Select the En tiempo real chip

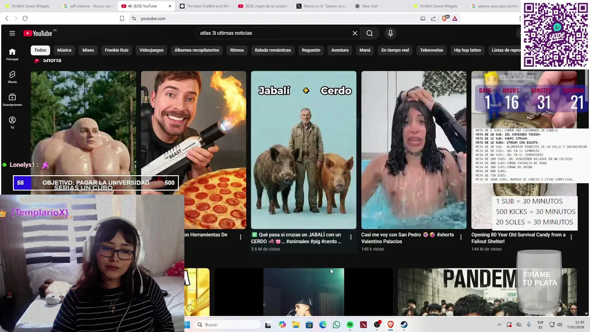(x=395, y=50)
